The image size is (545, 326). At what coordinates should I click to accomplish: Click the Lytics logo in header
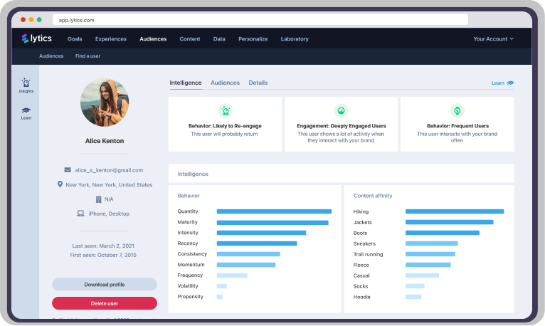tap(38, 38)
